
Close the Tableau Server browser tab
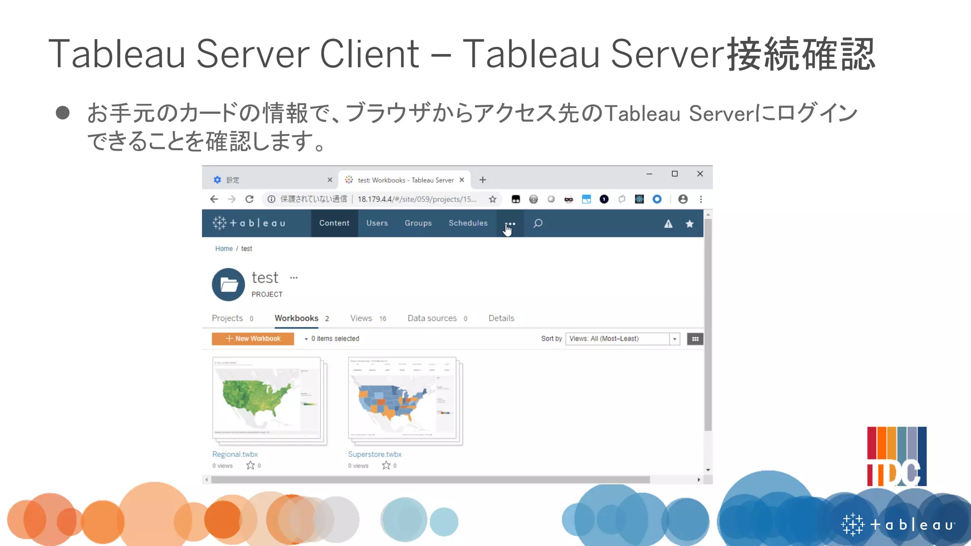click(x=461, y=180)
